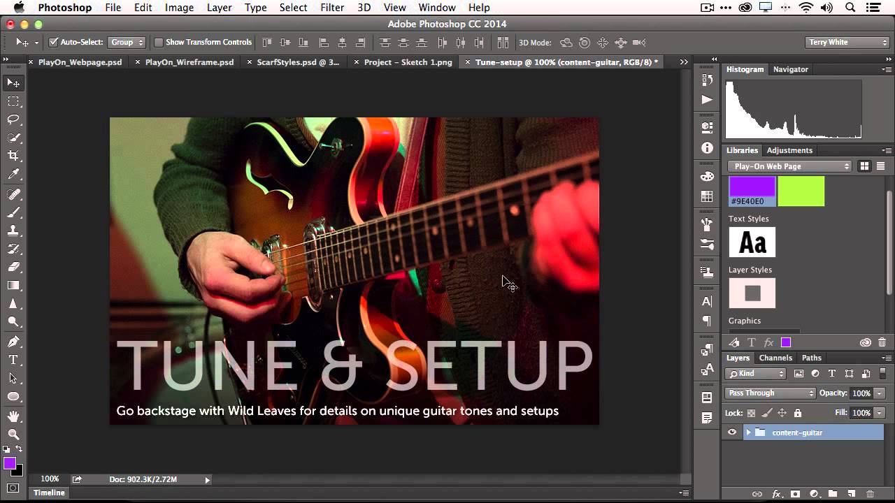The image size is (895, 503).
Task: Show hidden document tabs overflow arrows
Action: pos(684,62)
